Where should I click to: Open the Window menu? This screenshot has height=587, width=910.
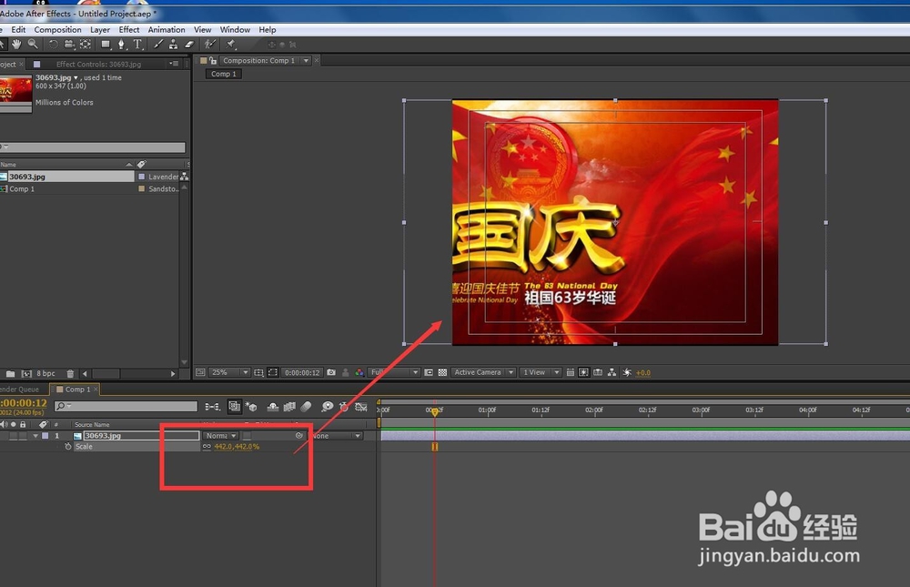coord(235,30)
